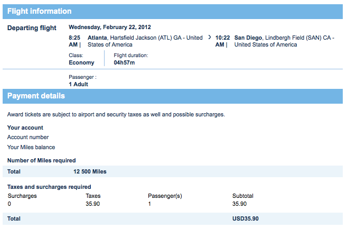Click the 8:25 AM departure time
This screenshot has height=228, width=347.
point(75,41)
